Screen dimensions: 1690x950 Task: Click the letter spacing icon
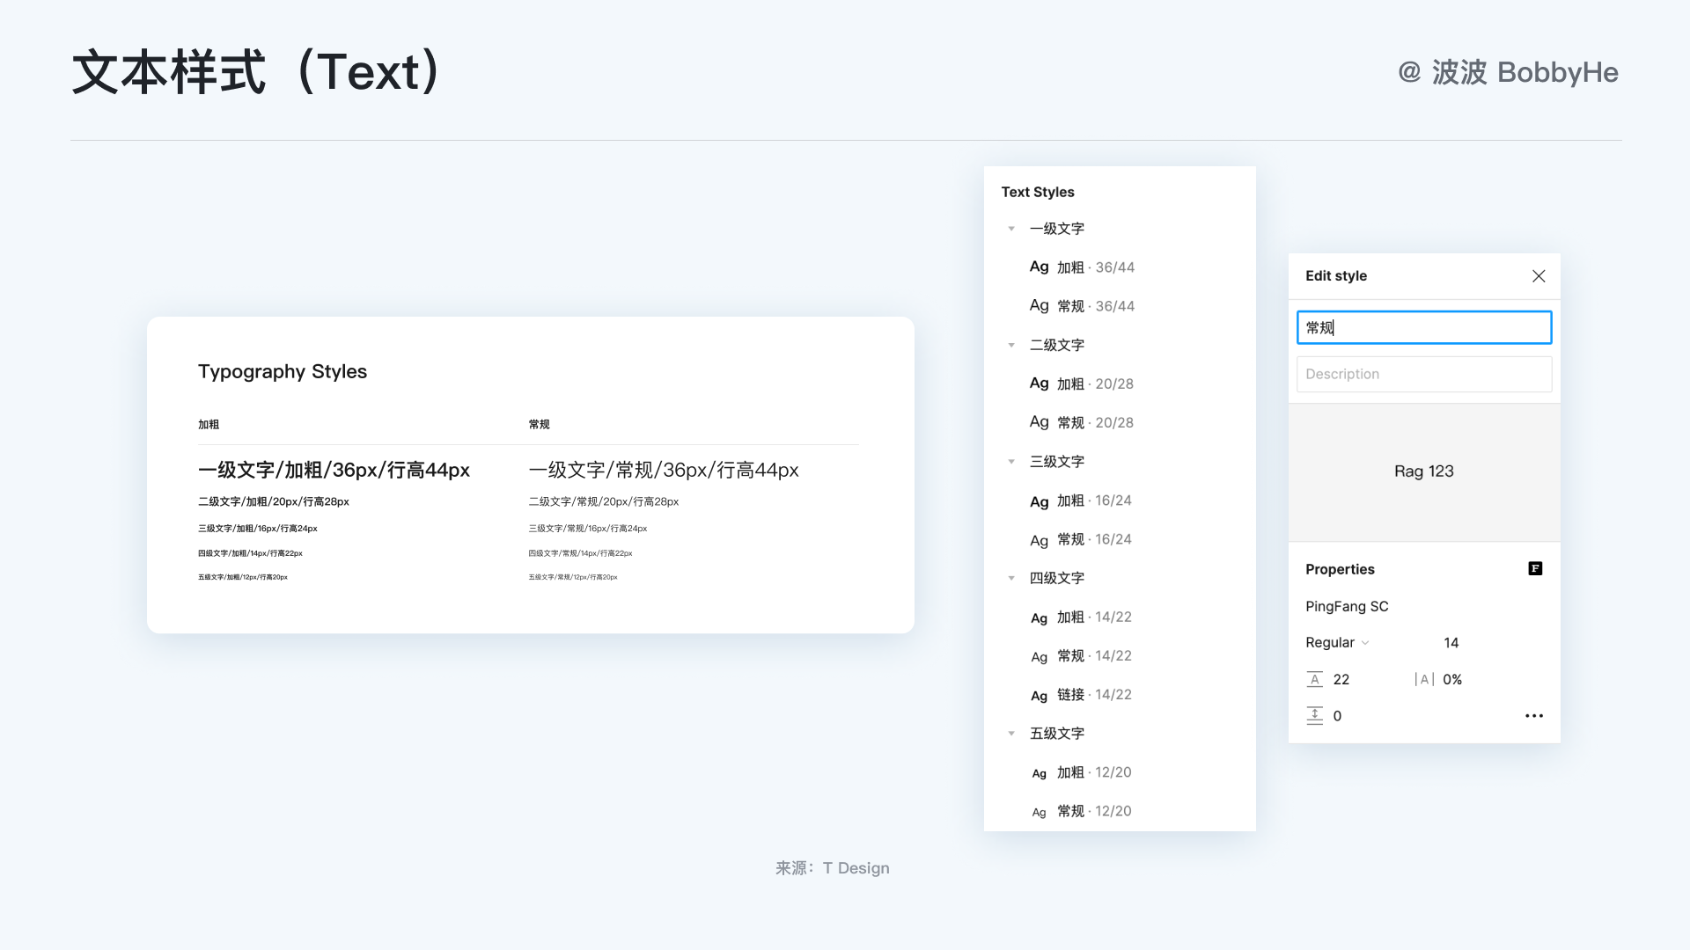(x=1423, y=679)
